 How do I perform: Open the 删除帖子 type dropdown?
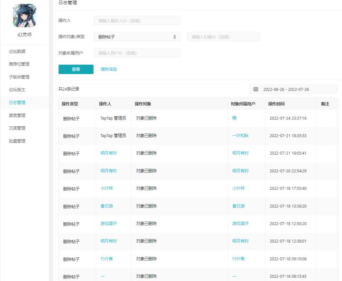tap(137, 37)
